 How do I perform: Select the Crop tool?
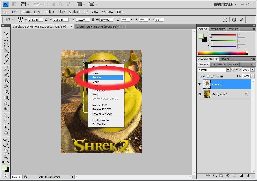tap(6, 56)
